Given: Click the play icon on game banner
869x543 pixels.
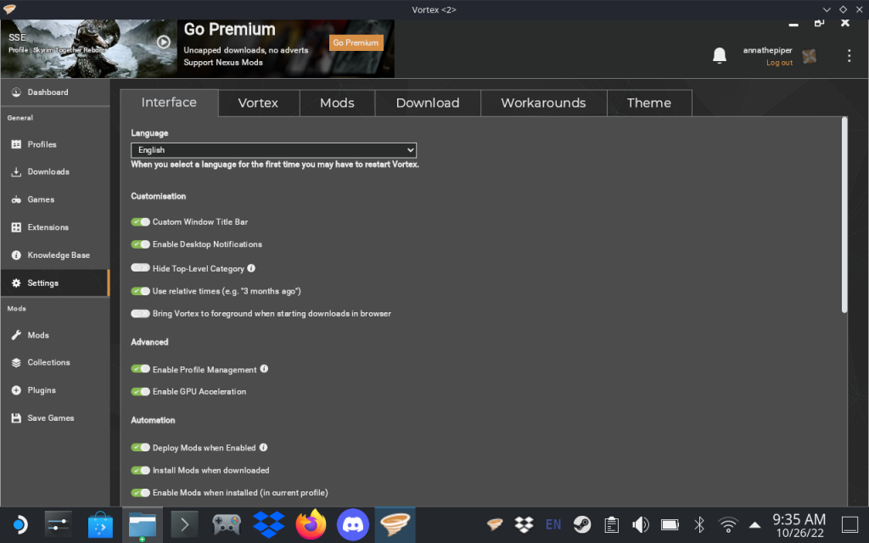Looking at the screenshot, I should pos(164,42).
